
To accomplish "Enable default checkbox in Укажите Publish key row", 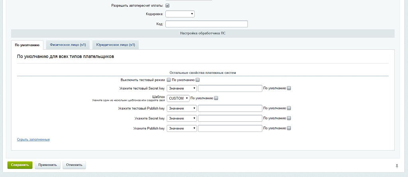I will click(x=289, y=128).
